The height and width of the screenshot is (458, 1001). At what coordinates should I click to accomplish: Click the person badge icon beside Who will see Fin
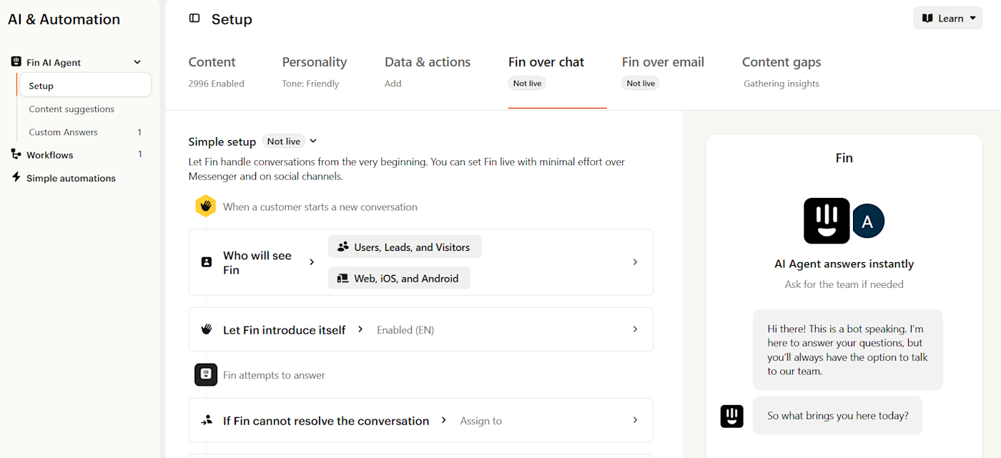207,262
